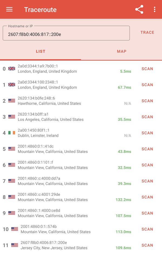
Task: Scan hop 0 London address
Action: click(x=147, y=69)
